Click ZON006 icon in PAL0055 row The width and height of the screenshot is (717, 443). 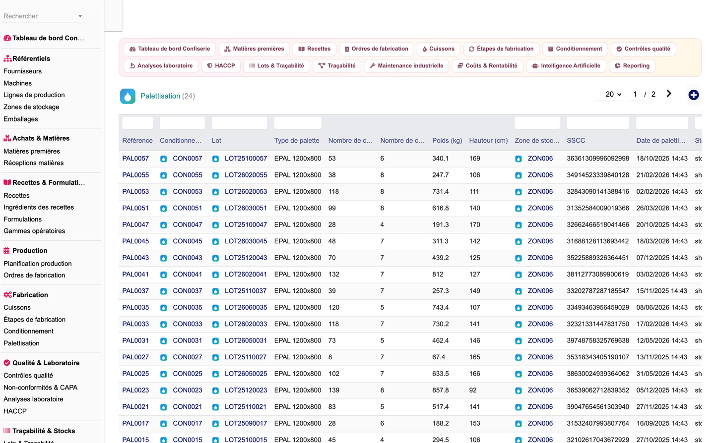[x=518, y=175]
